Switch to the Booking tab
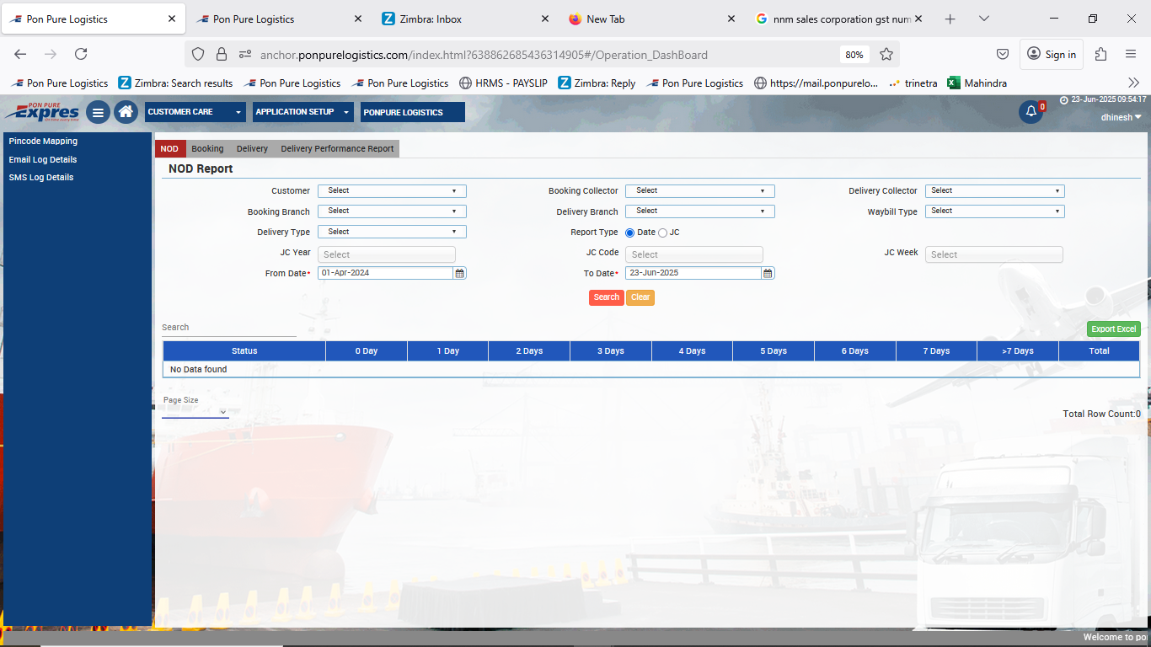The height and width of the screenshot is (647, 1151). [207, 148]
